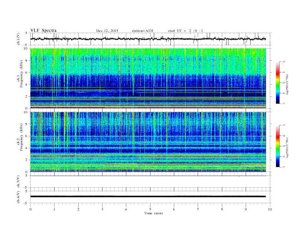This screenshot has height=235, width=304.
Task: Click the "1" time-axis tick label
Action: (x=54, y=209)
